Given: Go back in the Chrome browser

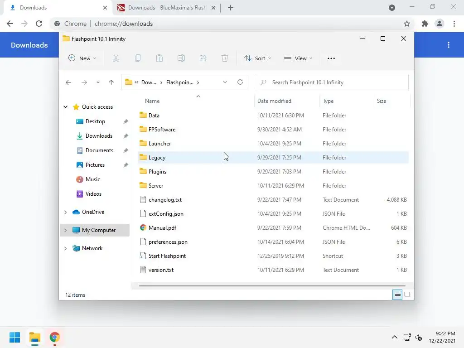Looking at the screenshot, I should click(x=10, y=24).
